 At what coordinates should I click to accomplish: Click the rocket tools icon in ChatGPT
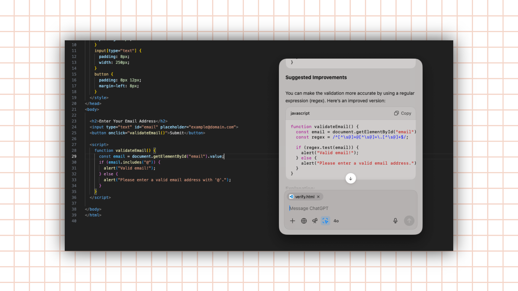[315, 221]
